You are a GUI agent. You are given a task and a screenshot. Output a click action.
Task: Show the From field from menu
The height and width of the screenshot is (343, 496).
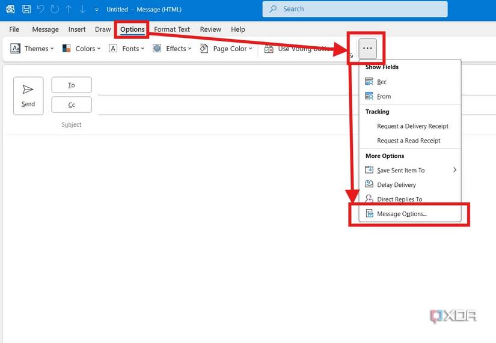click(x=410, y=96)
